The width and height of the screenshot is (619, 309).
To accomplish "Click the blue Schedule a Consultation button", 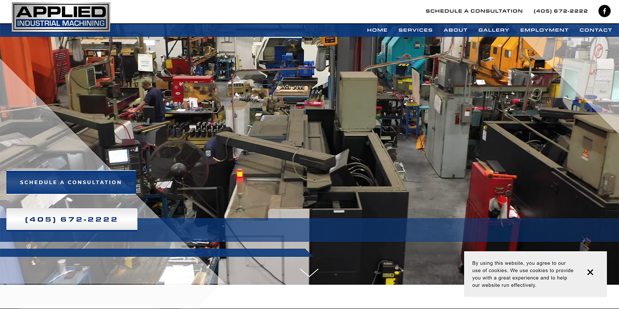I will coord(71,182).
